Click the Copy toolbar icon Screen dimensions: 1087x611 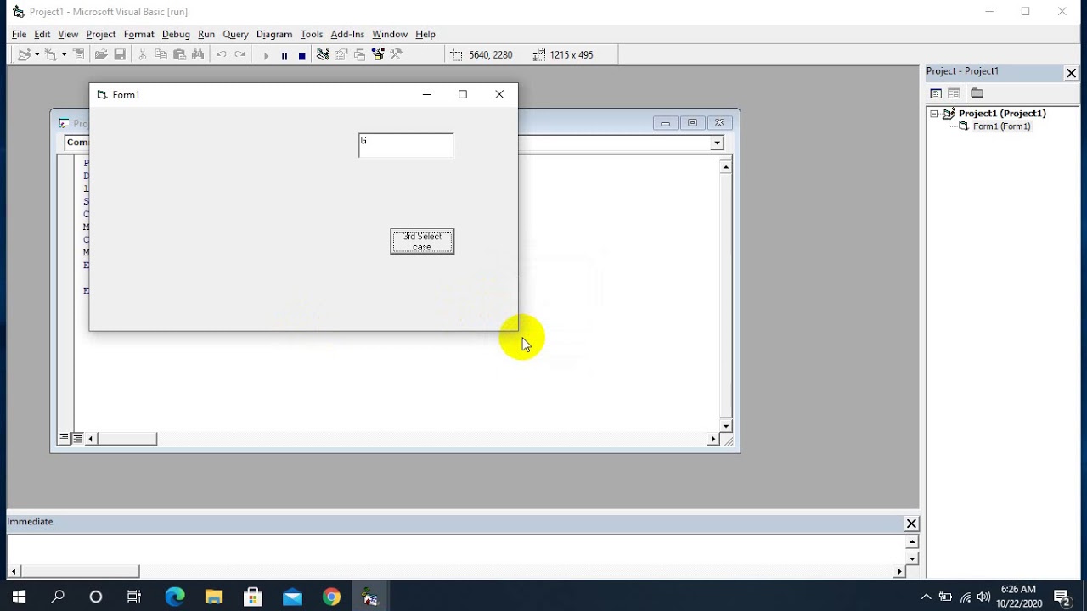tap(161, 54)
